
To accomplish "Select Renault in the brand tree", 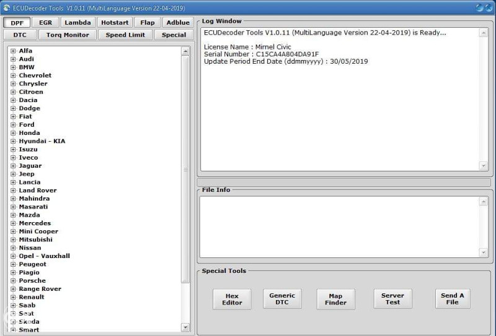I will (x=32, y=297).
